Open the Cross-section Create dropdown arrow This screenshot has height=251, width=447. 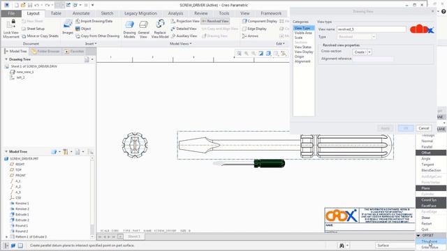[x=369, y=52]
